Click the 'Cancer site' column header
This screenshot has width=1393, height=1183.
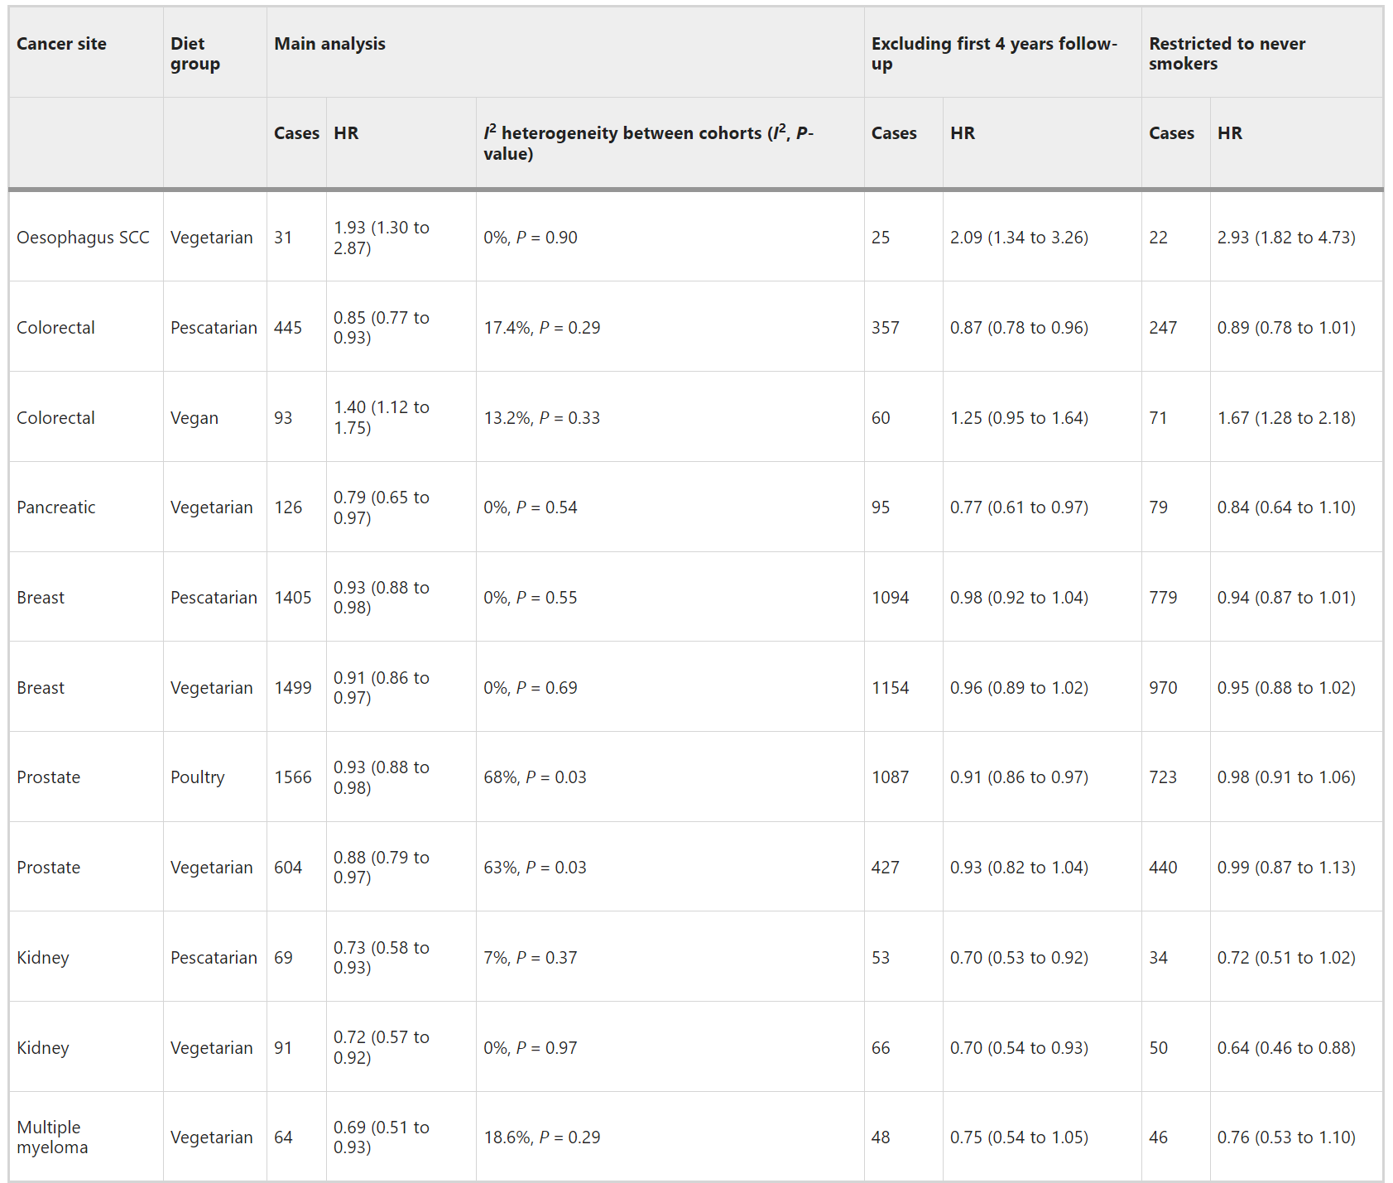point(61,44)
